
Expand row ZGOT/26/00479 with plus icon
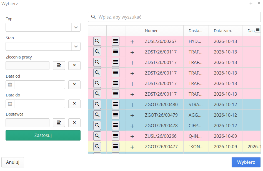coord(132,116)
